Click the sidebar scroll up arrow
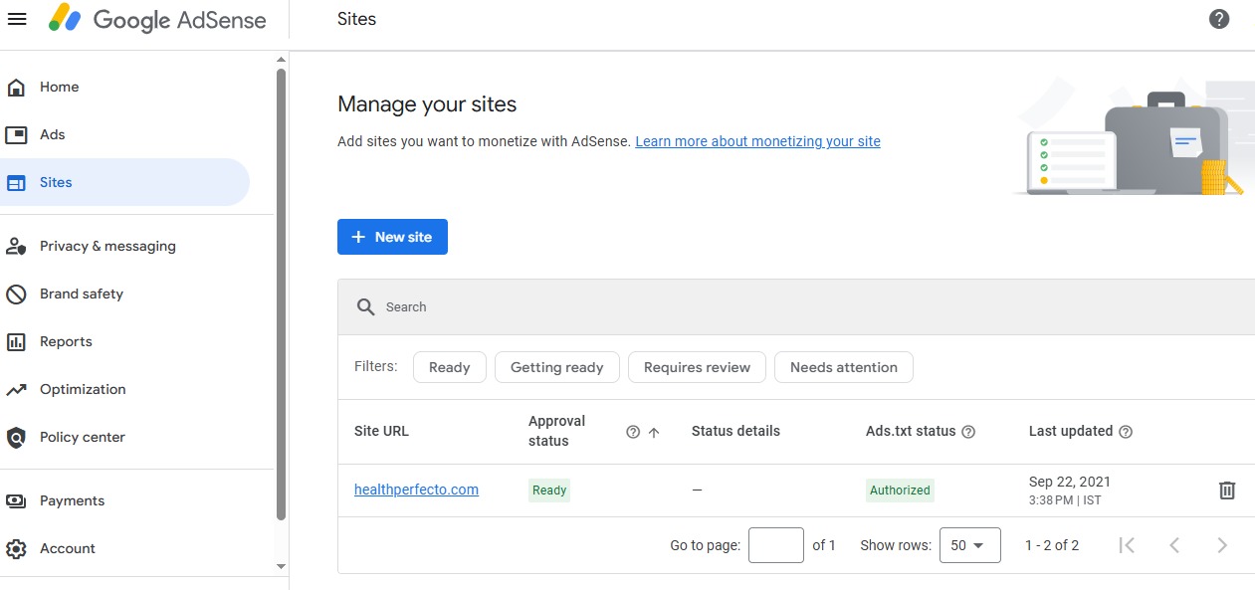Viewport: 1255px width, 590px height. [x=281, y=59]
